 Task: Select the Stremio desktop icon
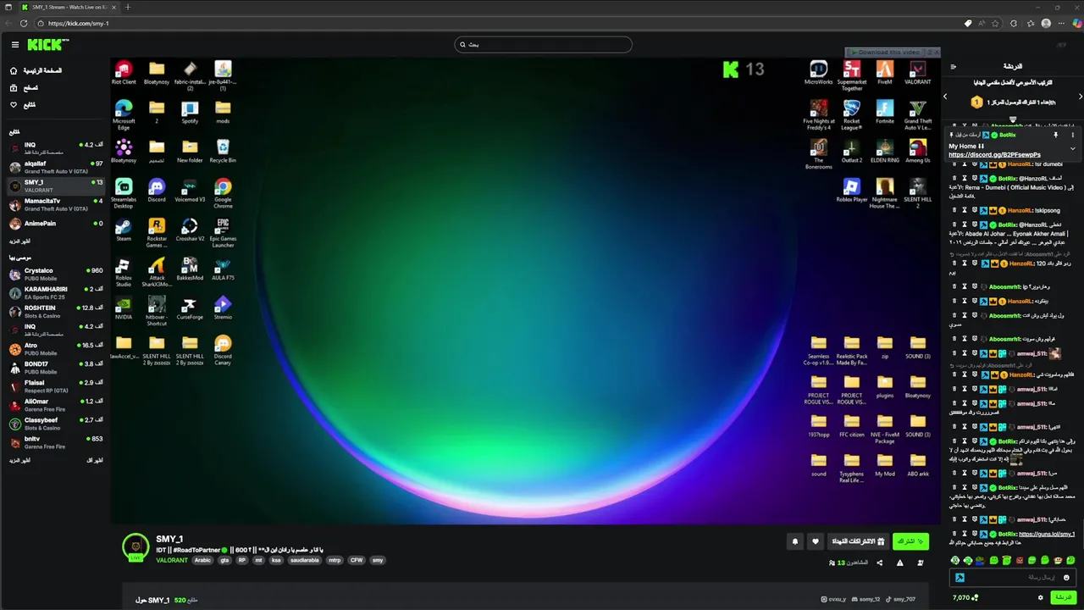(x=223, y=308)
